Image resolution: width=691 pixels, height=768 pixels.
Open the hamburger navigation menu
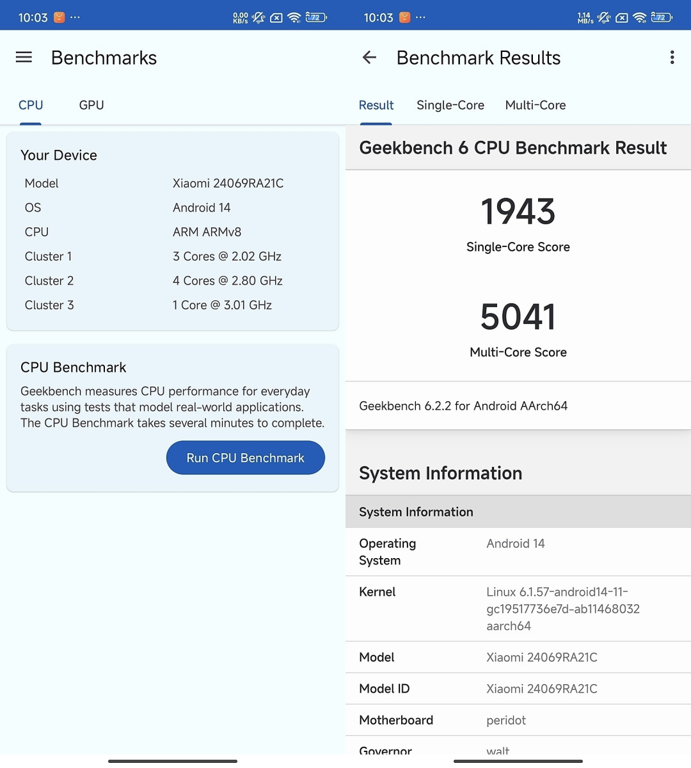(x=24, y=58)
